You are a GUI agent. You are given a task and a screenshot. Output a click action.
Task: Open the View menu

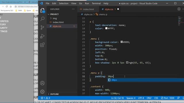click(74, 3)
